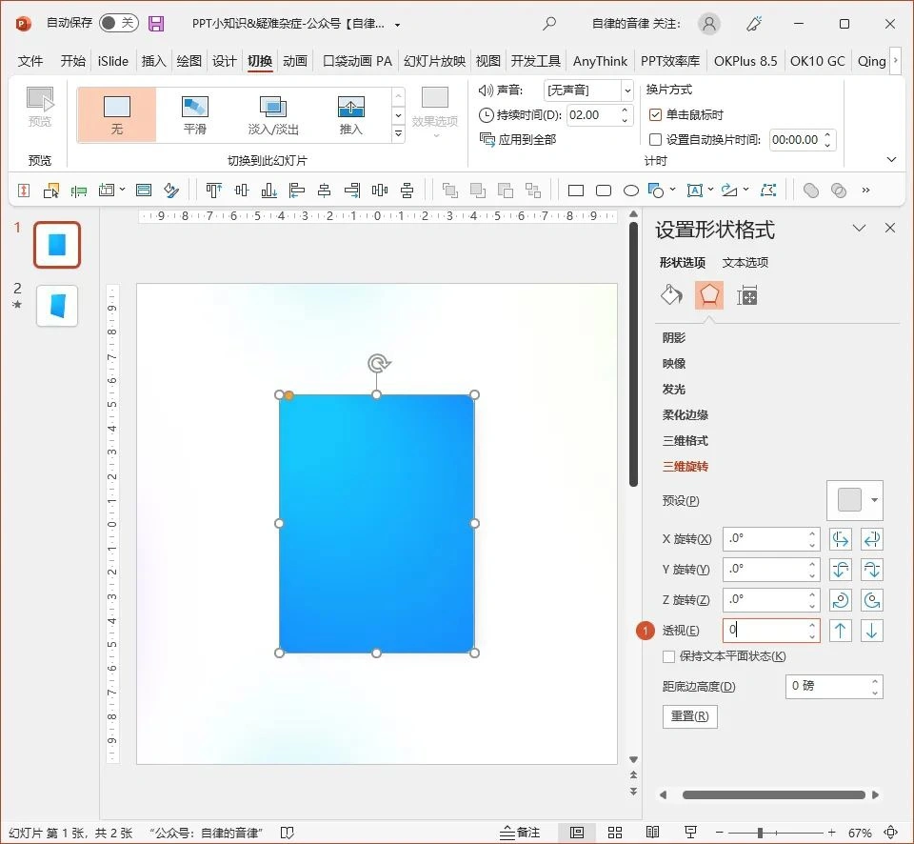Select the Oval shape tool
Screen dimensions: 914x844
pos(631,191)
